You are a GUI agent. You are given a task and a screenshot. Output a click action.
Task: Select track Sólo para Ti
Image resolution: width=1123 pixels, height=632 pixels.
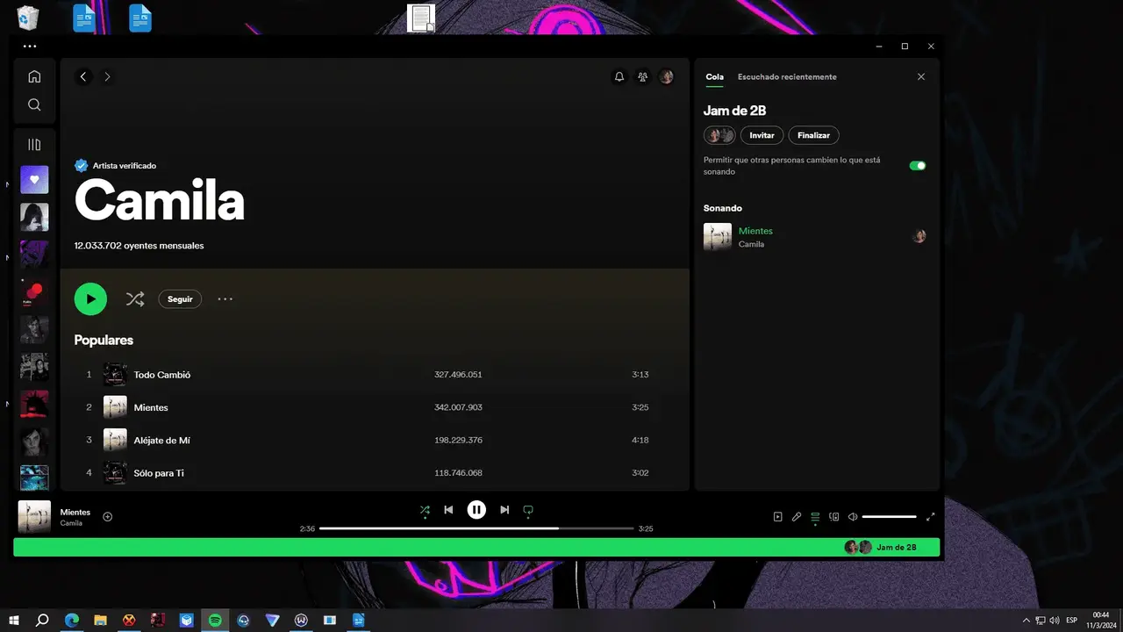coord(375,472)
